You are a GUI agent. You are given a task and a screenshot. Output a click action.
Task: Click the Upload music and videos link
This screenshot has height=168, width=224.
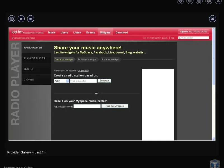pyautogui.click(x=24, y=38)
